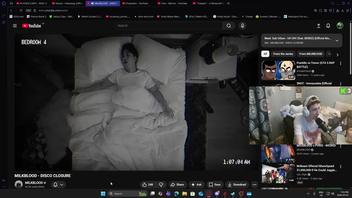Start voice search with the microphone
Screen dimensions: 352x198
243,26
